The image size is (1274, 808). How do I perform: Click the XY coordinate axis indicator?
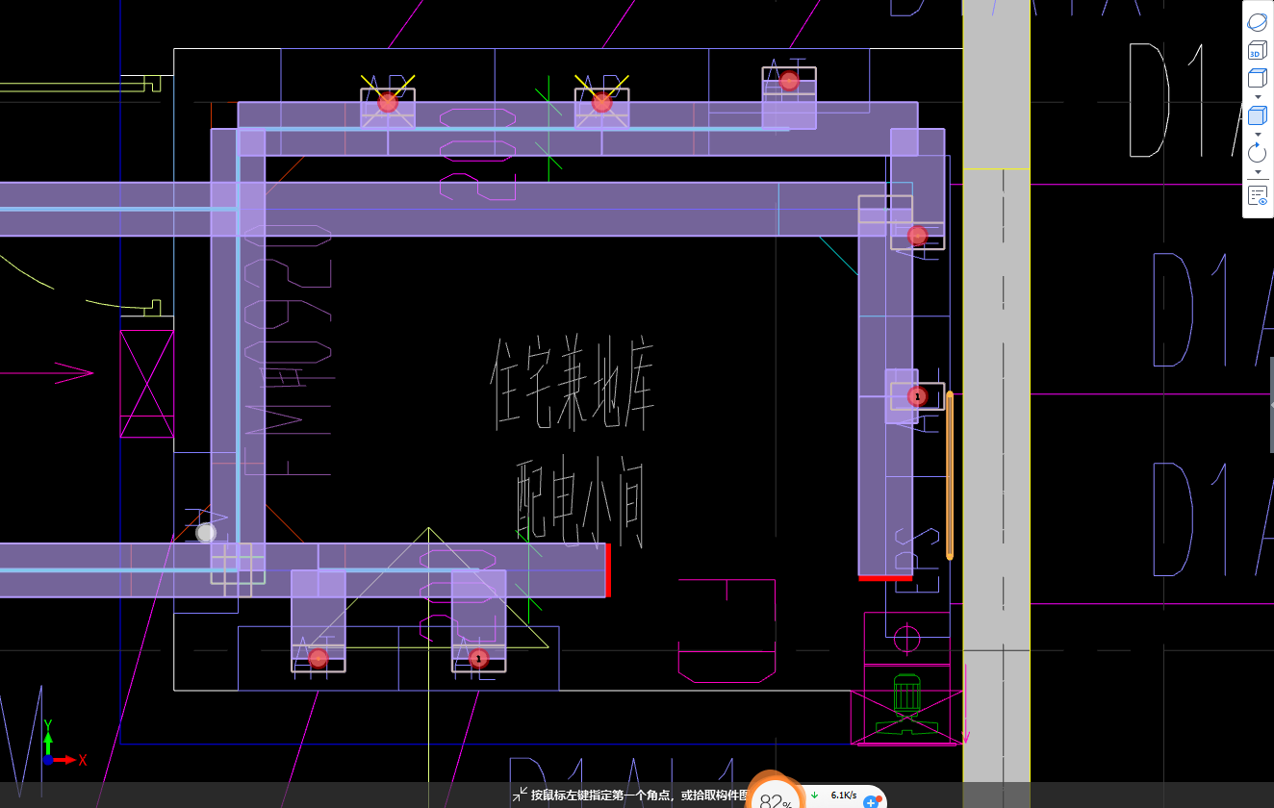(x=64, y=743)
